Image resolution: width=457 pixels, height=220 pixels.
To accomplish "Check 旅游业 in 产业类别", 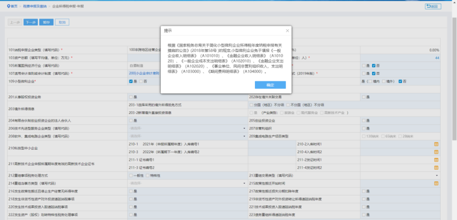I will [282, 112].
